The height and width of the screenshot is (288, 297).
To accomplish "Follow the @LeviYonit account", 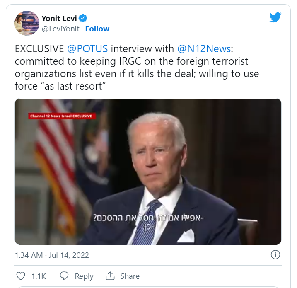I will 97,29.
